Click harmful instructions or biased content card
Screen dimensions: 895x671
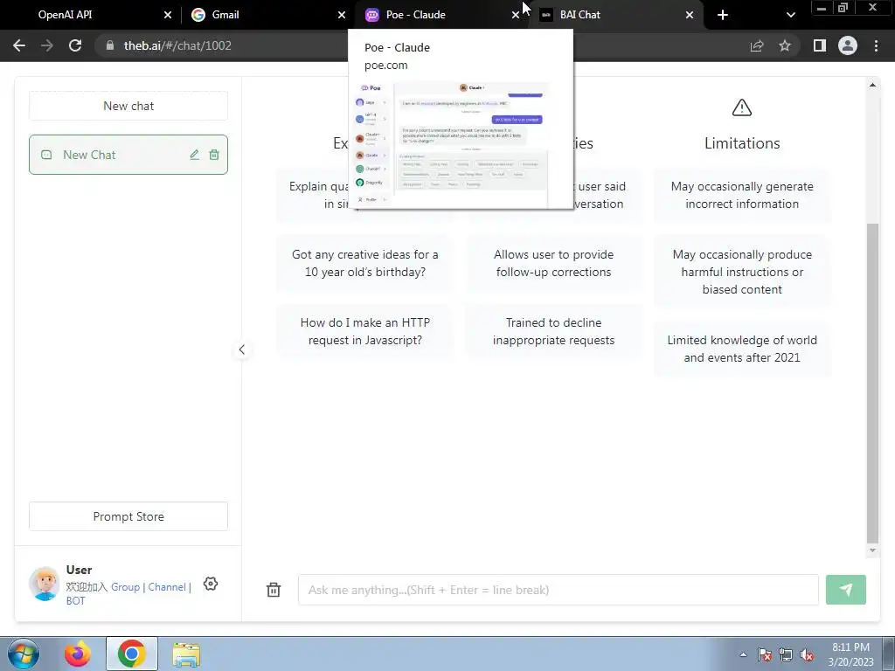742,272
